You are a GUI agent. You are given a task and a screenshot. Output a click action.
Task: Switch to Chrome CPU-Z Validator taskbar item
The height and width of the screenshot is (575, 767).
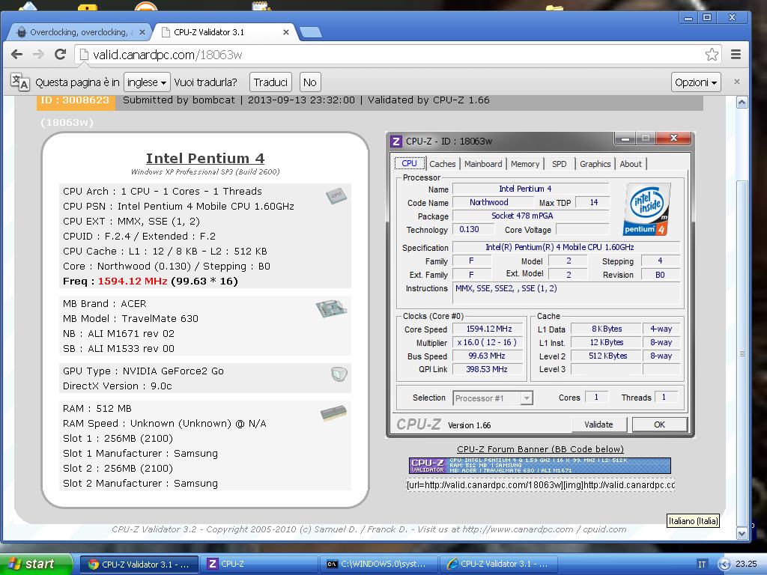[x=139, y=564]
